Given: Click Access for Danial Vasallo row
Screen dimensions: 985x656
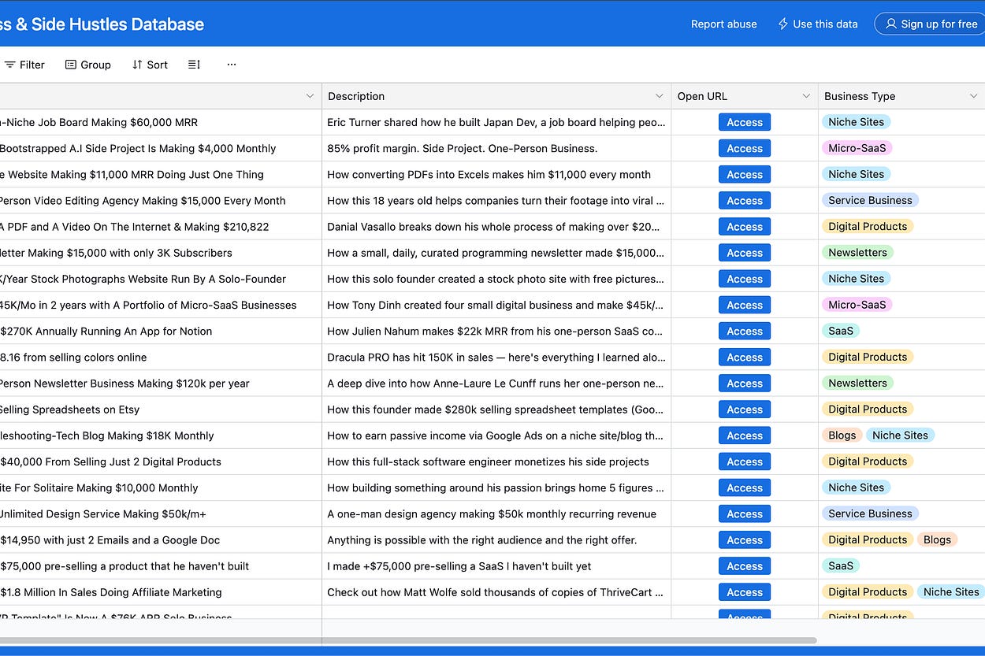Looking at the screenshot, I should click(745, 226).
